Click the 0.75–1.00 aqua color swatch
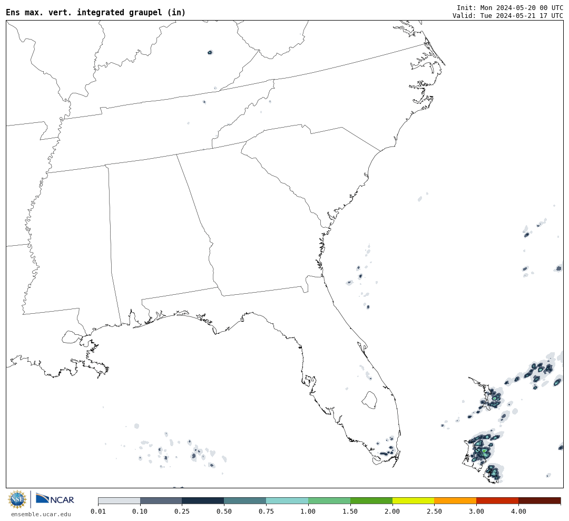 tap(287, 500)
